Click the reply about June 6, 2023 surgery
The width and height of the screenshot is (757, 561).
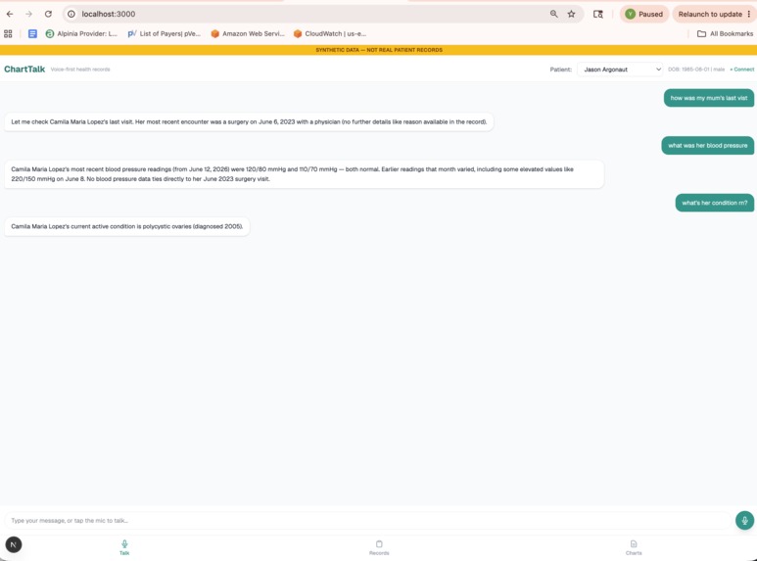pyautogui.click(x=249, y=121)
